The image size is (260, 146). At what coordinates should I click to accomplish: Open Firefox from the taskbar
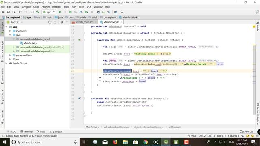click(115, 142)
